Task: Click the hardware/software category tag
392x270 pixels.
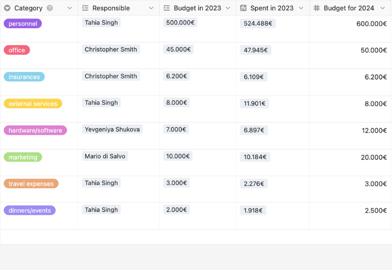Action: click(x=35, y=130)
